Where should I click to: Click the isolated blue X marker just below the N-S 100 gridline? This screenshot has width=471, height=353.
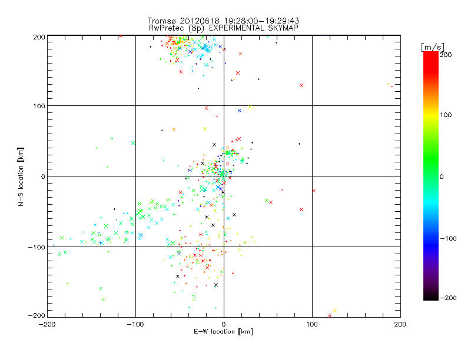tap(240, 111)
